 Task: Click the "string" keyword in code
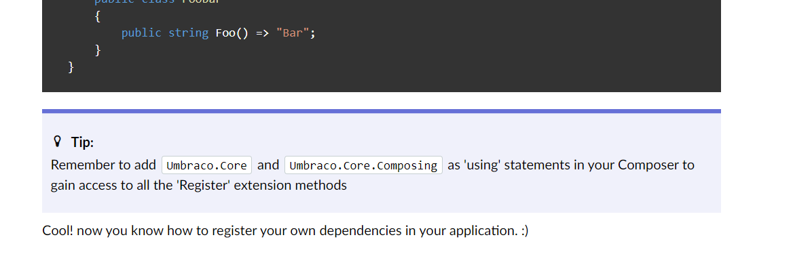[188, 33]
